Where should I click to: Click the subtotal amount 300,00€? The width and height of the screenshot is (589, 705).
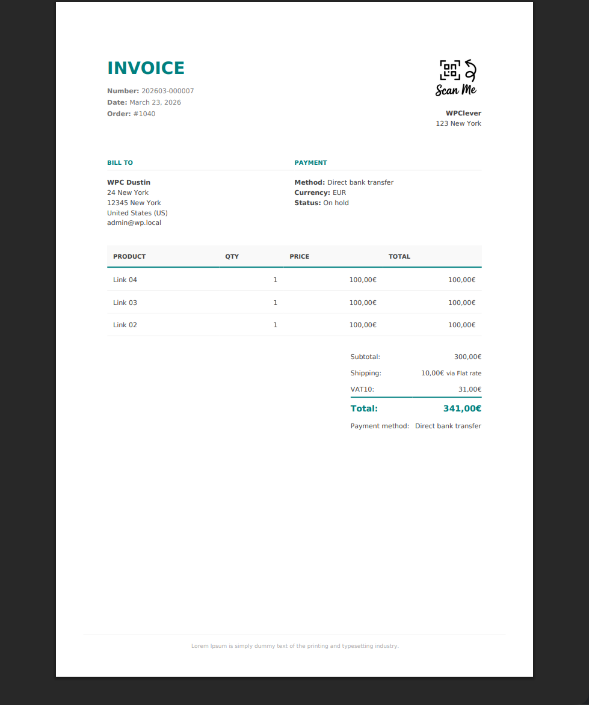click(x=467, y=357)
